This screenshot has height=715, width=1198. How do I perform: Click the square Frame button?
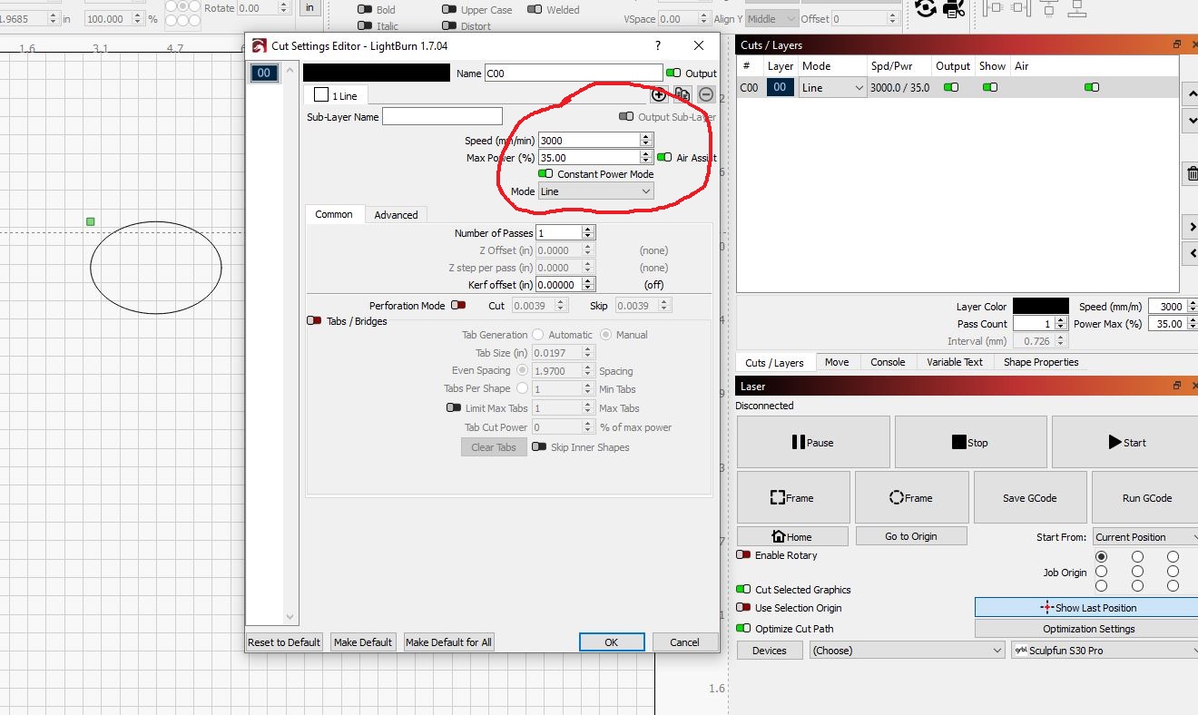click(793, 497)
